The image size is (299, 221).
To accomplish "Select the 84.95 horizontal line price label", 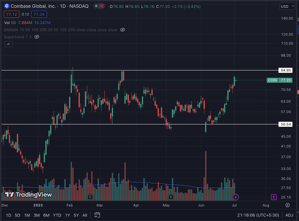I will 286,70.
